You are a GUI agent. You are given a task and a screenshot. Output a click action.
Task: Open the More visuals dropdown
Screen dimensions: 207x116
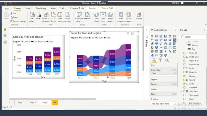(x=110, y=17)
